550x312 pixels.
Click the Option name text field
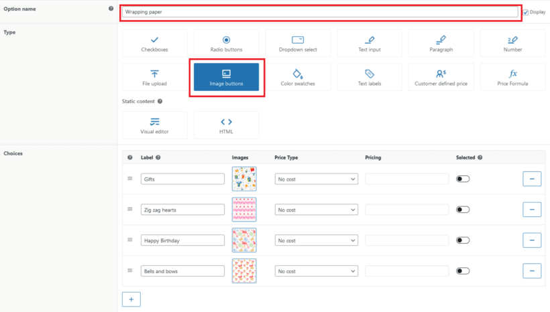pyautogui.click(x=321, y=12)
